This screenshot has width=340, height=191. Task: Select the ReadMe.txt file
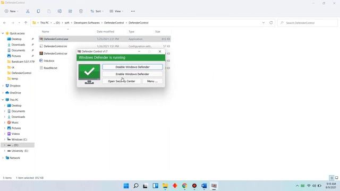click(50, 68)
